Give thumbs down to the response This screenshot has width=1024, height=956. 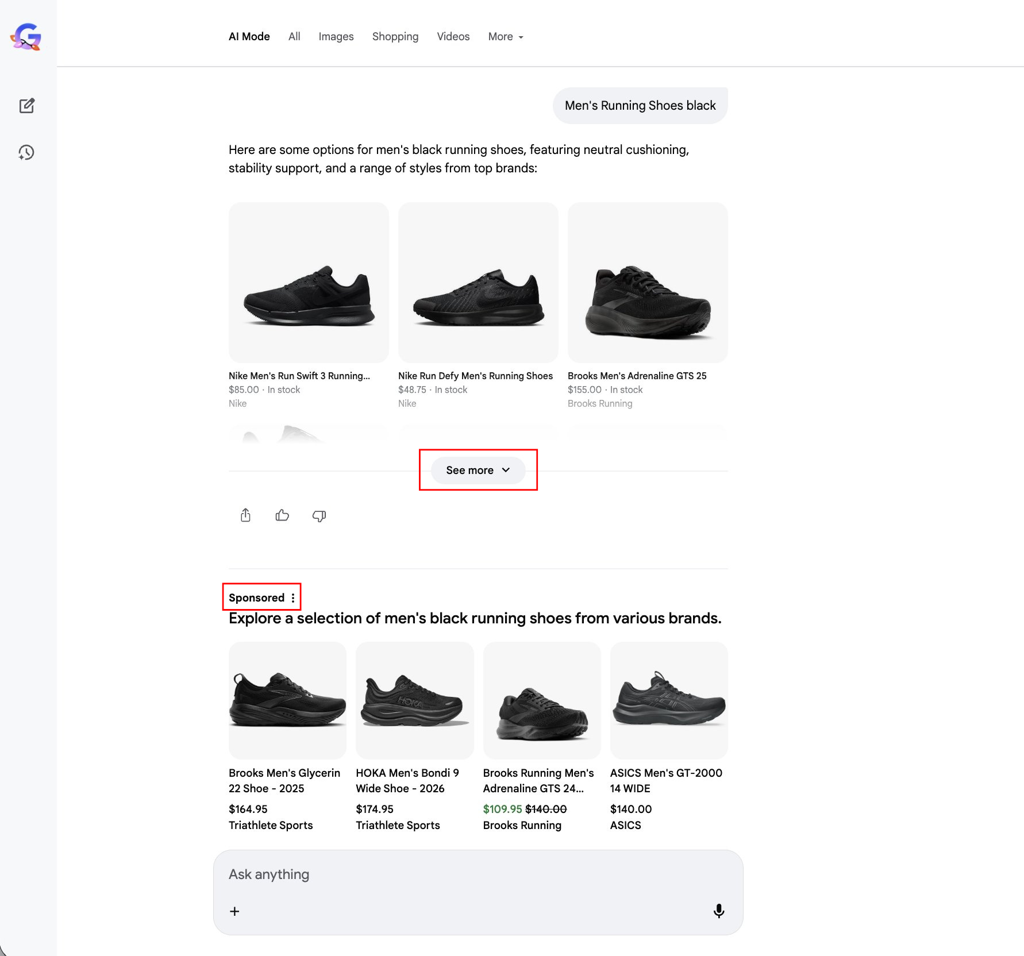pos(319,516)
